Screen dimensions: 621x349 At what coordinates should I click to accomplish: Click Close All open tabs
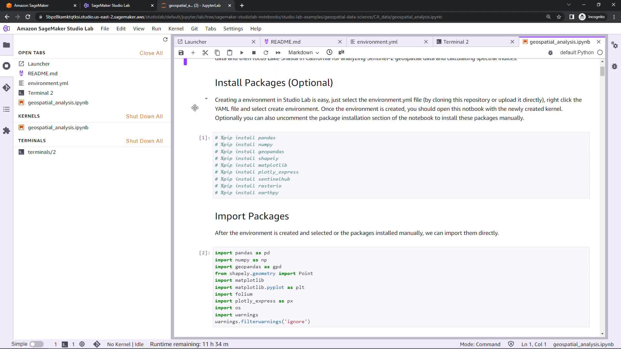click(151, 53)
